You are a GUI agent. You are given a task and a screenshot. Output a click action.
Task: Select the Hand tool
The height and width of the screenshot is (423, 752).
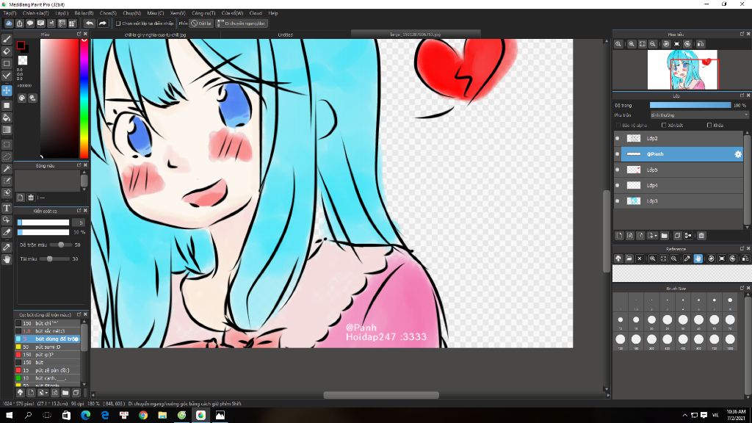(x=7, y=259)
